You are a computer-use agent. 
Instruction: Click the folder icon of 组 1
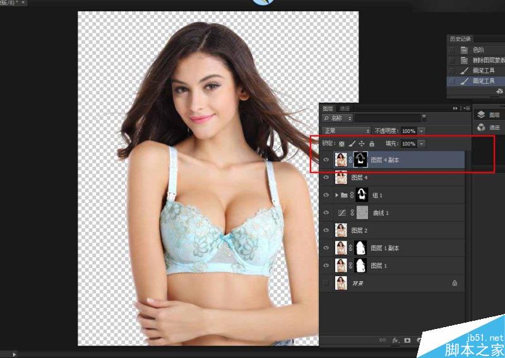click(344, 195)
